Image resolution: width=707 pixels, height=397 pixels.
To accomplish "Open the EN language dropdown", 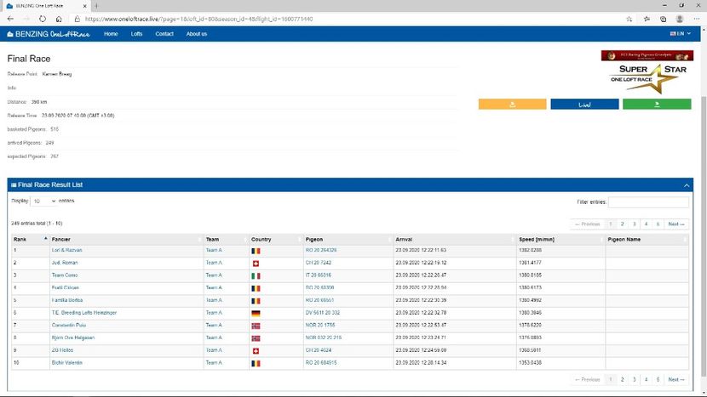I will pos(679,34).
